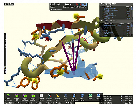This screenshot has height=107, width=136.
Task: Click the Pull Mode button
Action: pos(9,4)
